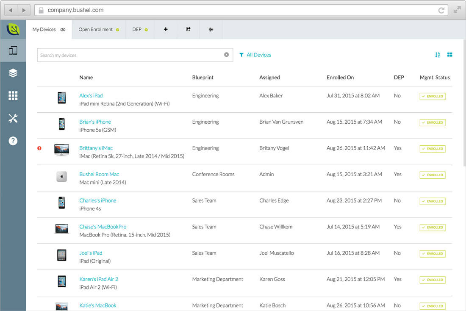Click the Blueprint column header
This screenshot has height=311, width=466.
click(x=202, y=77)
